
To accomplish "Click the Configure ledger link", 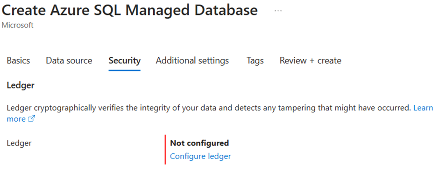I will (x=200, y=156).
